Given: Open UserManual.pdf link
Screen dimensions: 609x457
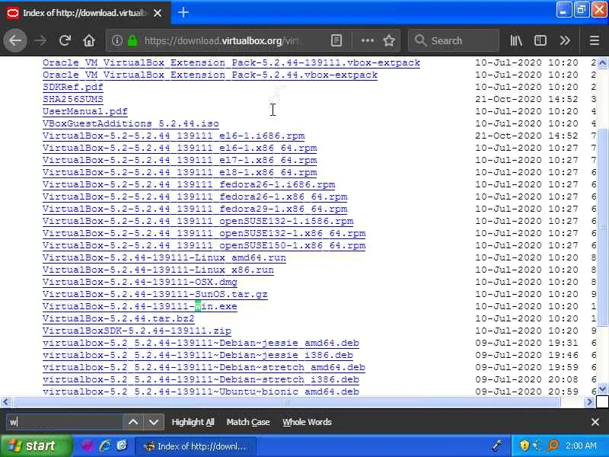Looking at the screenshot, I should (85, 111).
